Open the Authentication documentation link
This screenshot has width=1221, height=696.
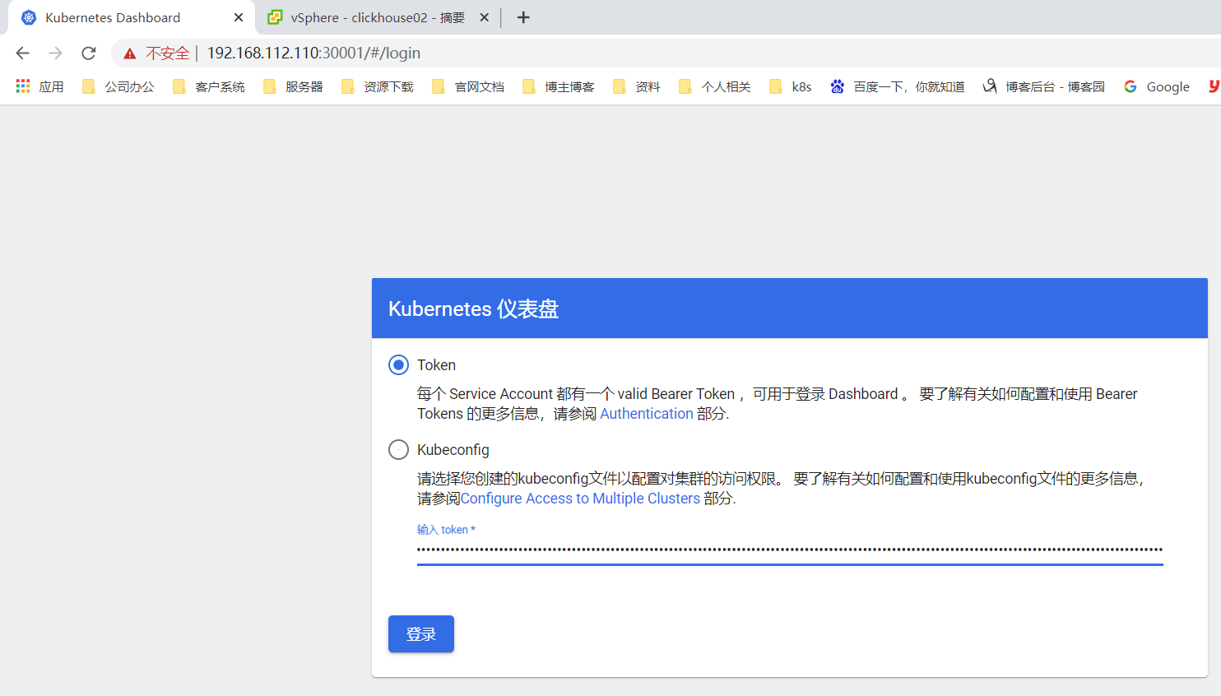point(647,414)
